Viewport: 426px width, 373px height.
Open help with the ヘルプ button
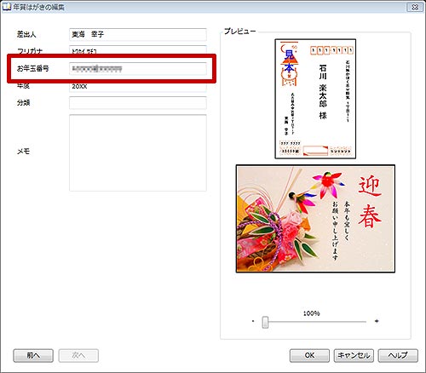pyautogui.click(x=398, y=355)
